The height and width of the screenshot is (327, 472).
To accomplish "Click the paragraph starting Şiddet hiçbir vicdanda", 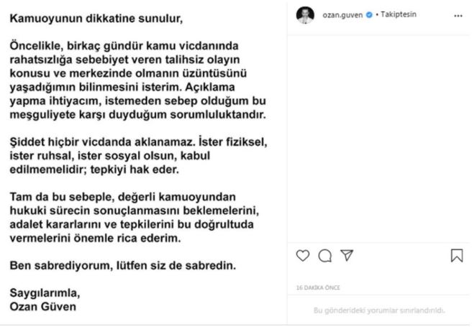I will click(x=138, y=156).
